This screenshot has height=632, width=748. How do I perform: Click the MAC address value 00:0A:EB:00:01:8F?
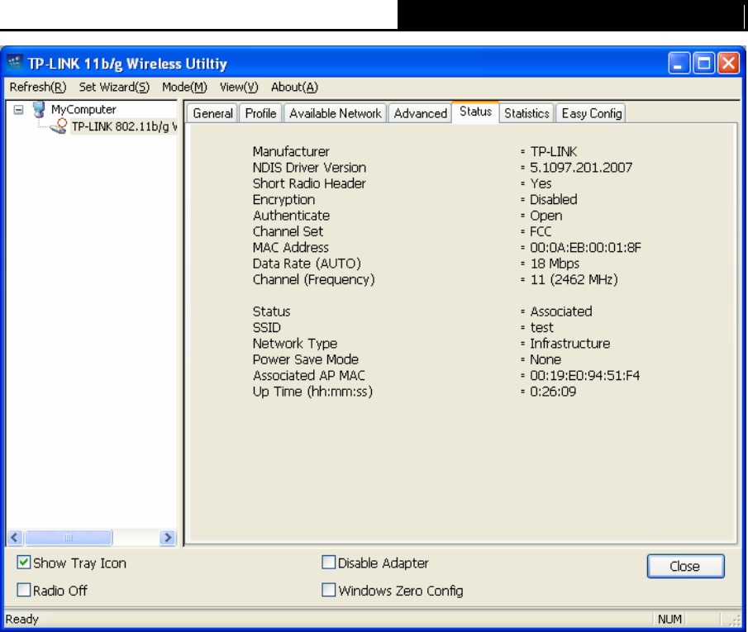(x=585, y=248)
